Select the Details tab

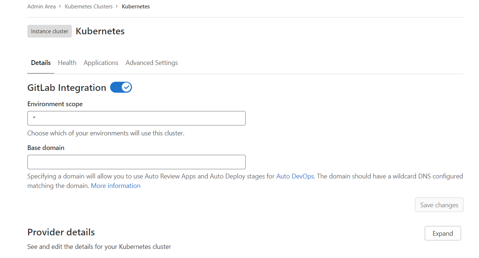tap(41, 63)
